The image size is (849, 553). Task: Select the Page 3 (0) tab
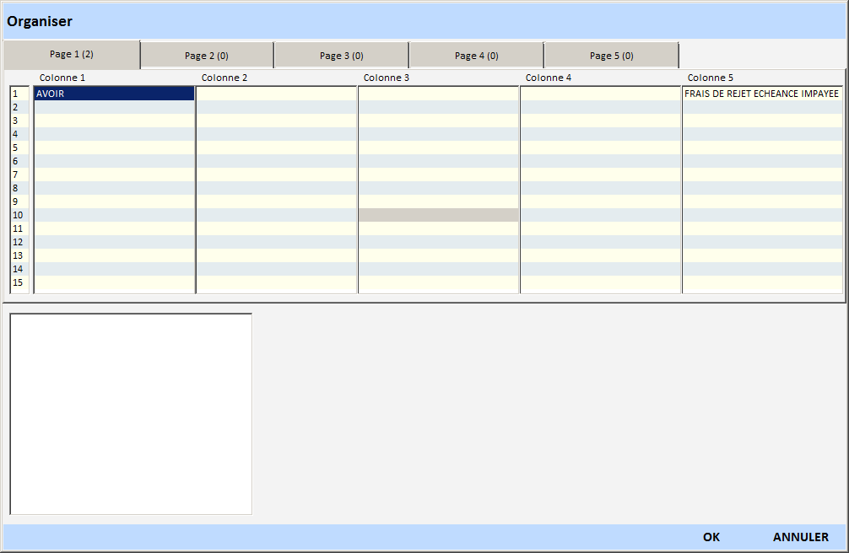[x=342, y=56]
